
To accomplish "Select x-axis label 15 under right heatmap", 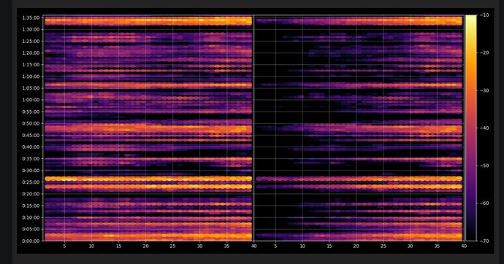I will (329, 246).
